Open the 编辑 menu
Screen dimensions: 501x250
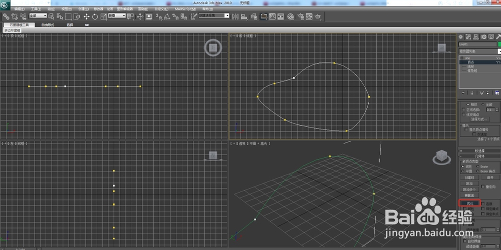click(19, 9)
